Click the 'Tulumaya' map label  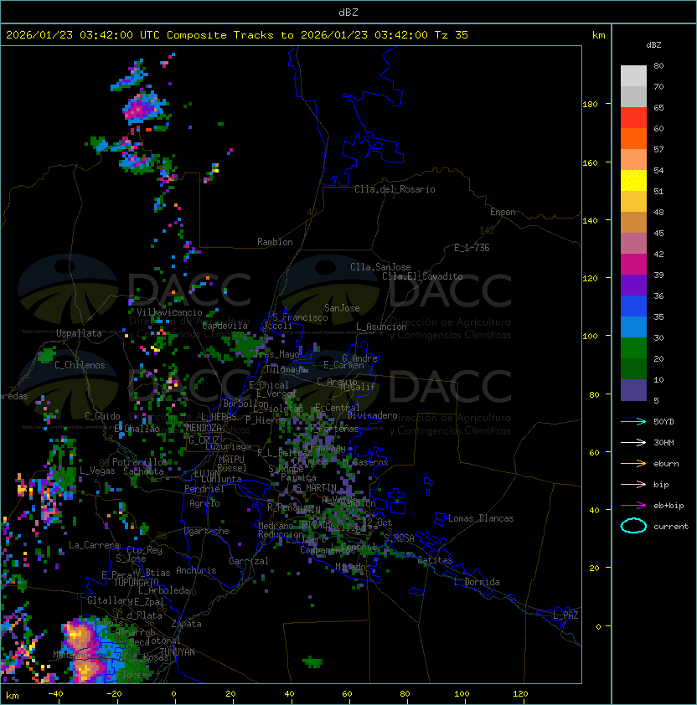point(286,369)
